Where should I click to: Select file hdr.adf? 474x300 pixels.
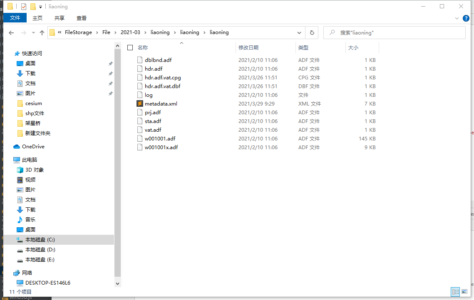[x=154, y=69]
